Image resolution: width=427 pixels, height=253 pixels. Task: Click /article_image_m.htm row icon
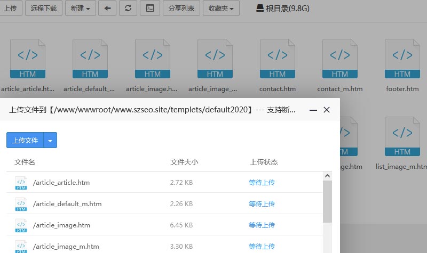click(x=21, y=246)
